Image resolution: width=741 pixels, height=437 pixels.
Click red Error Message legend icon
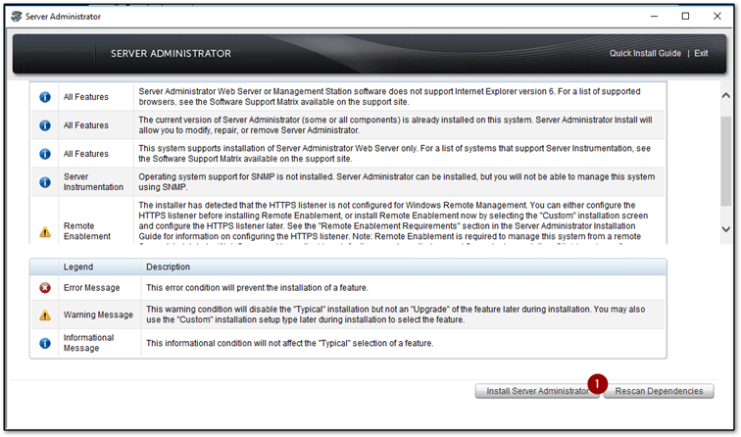pyautogui.click(x=45, y=288)
